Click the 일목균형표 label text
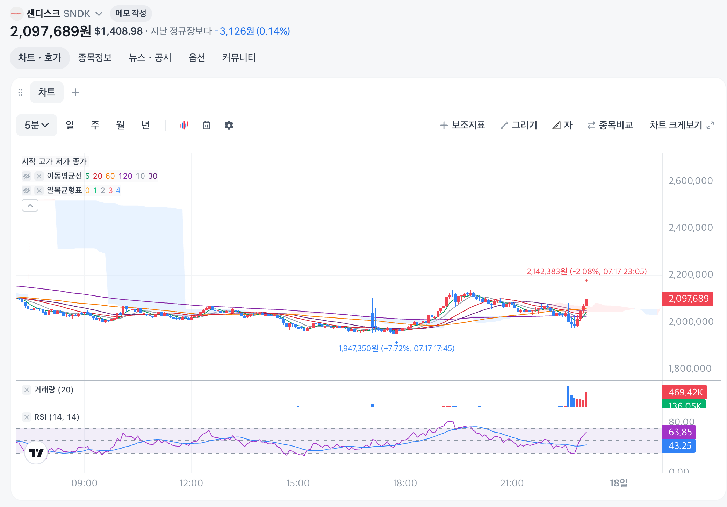This screenshot has height=507, width=727. pyautogui.click(x=64, y=191)
